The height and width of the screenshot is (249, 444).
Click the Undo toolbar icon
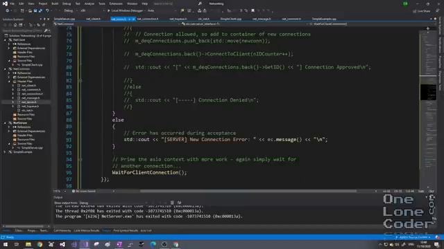(x=47, y=11)
